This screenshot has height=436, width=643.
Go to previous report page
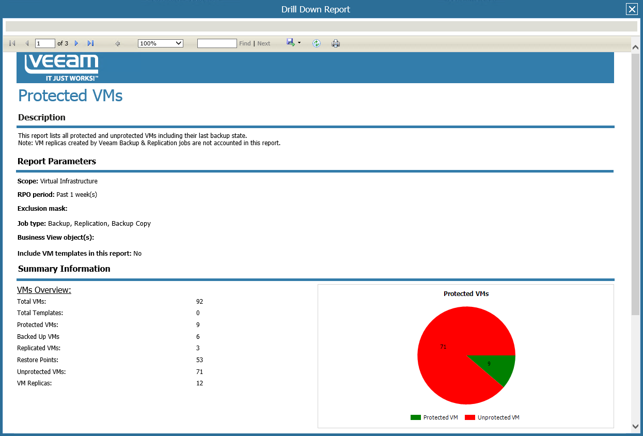(x=27, y=43)
